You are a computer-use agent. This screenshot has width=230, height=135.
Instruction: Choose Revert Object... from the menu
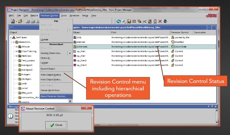(x=56, y=69)
